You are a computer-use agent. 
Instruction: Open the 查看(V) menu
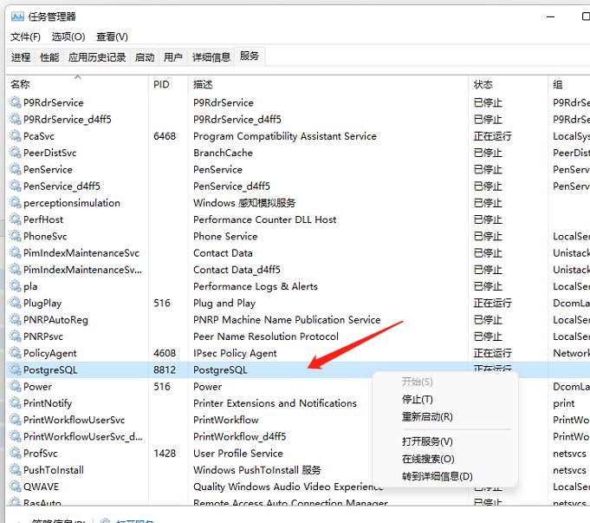pos(112,36)
